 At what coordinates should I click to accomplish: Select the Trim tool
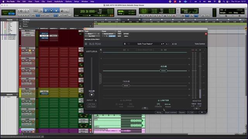[x=46, y=10]
